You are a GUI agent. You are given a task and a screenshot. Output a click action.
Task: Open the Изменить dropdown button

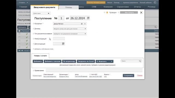(104, 62)
